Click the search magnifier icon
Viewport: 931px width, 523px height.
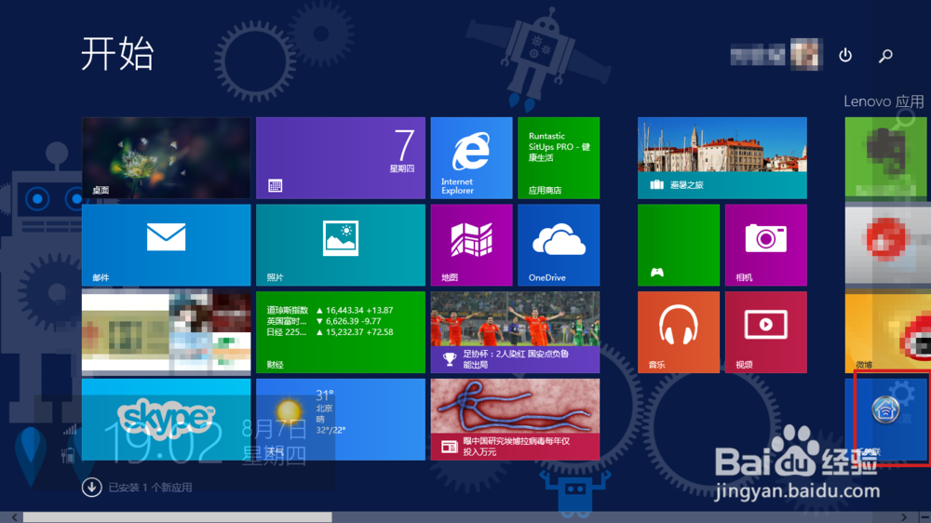[885, 56]
